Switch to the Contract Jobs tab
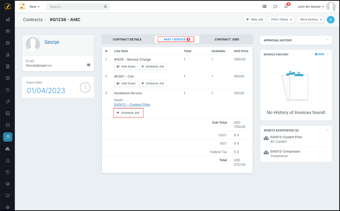340x211 pixels. point(227,40)
